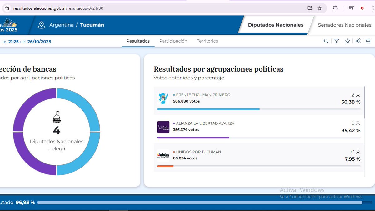Click the Resultados por agrupaciones políticas heading

(x=218, y=69)
